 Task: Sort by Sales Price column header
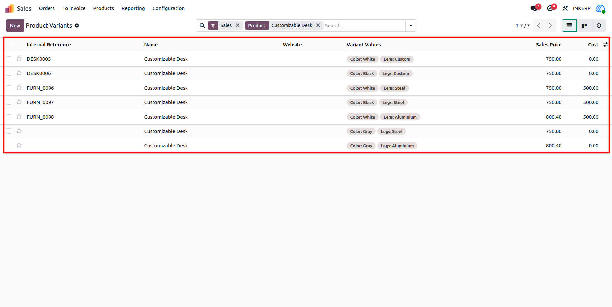(x=549, y=45)
